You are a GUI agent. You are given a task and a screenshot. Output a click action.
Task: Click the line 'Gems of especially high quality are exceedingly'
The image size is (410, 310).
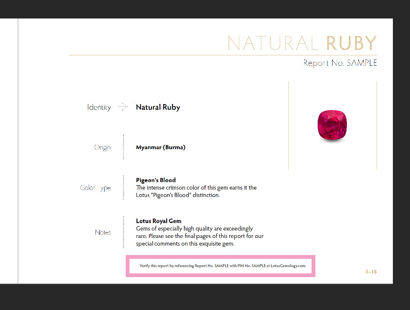point(194,228)
